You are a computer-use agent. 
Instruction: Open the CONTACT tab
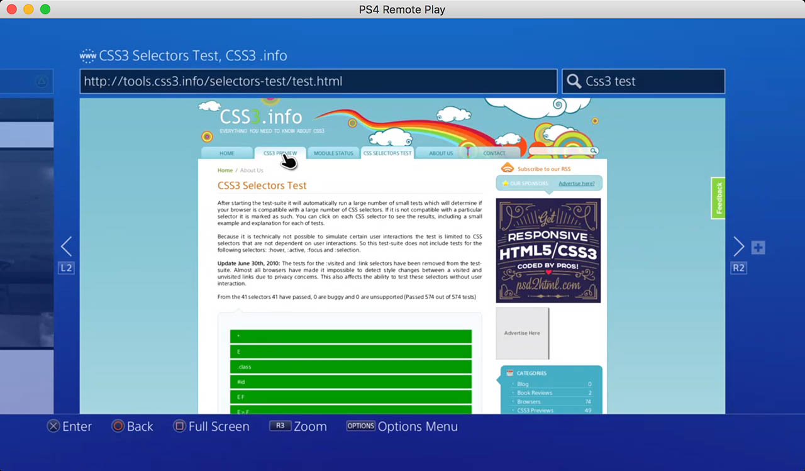tap(494, 153)
